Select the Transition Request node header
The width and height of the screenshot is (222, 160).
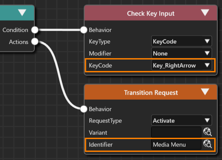click(x=151, y=92)
